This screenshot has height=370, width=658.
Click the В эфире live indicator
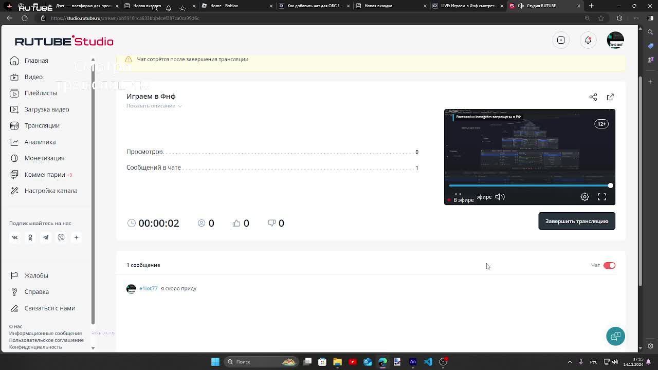[x=461, y=200]
